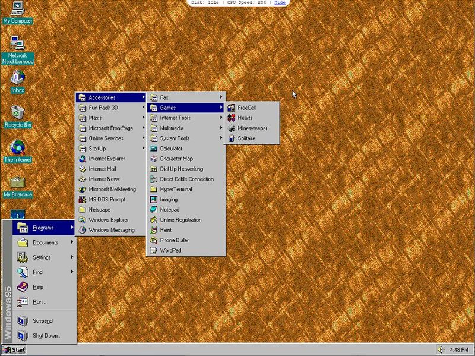Open Internet Mail from Programs

111,169
